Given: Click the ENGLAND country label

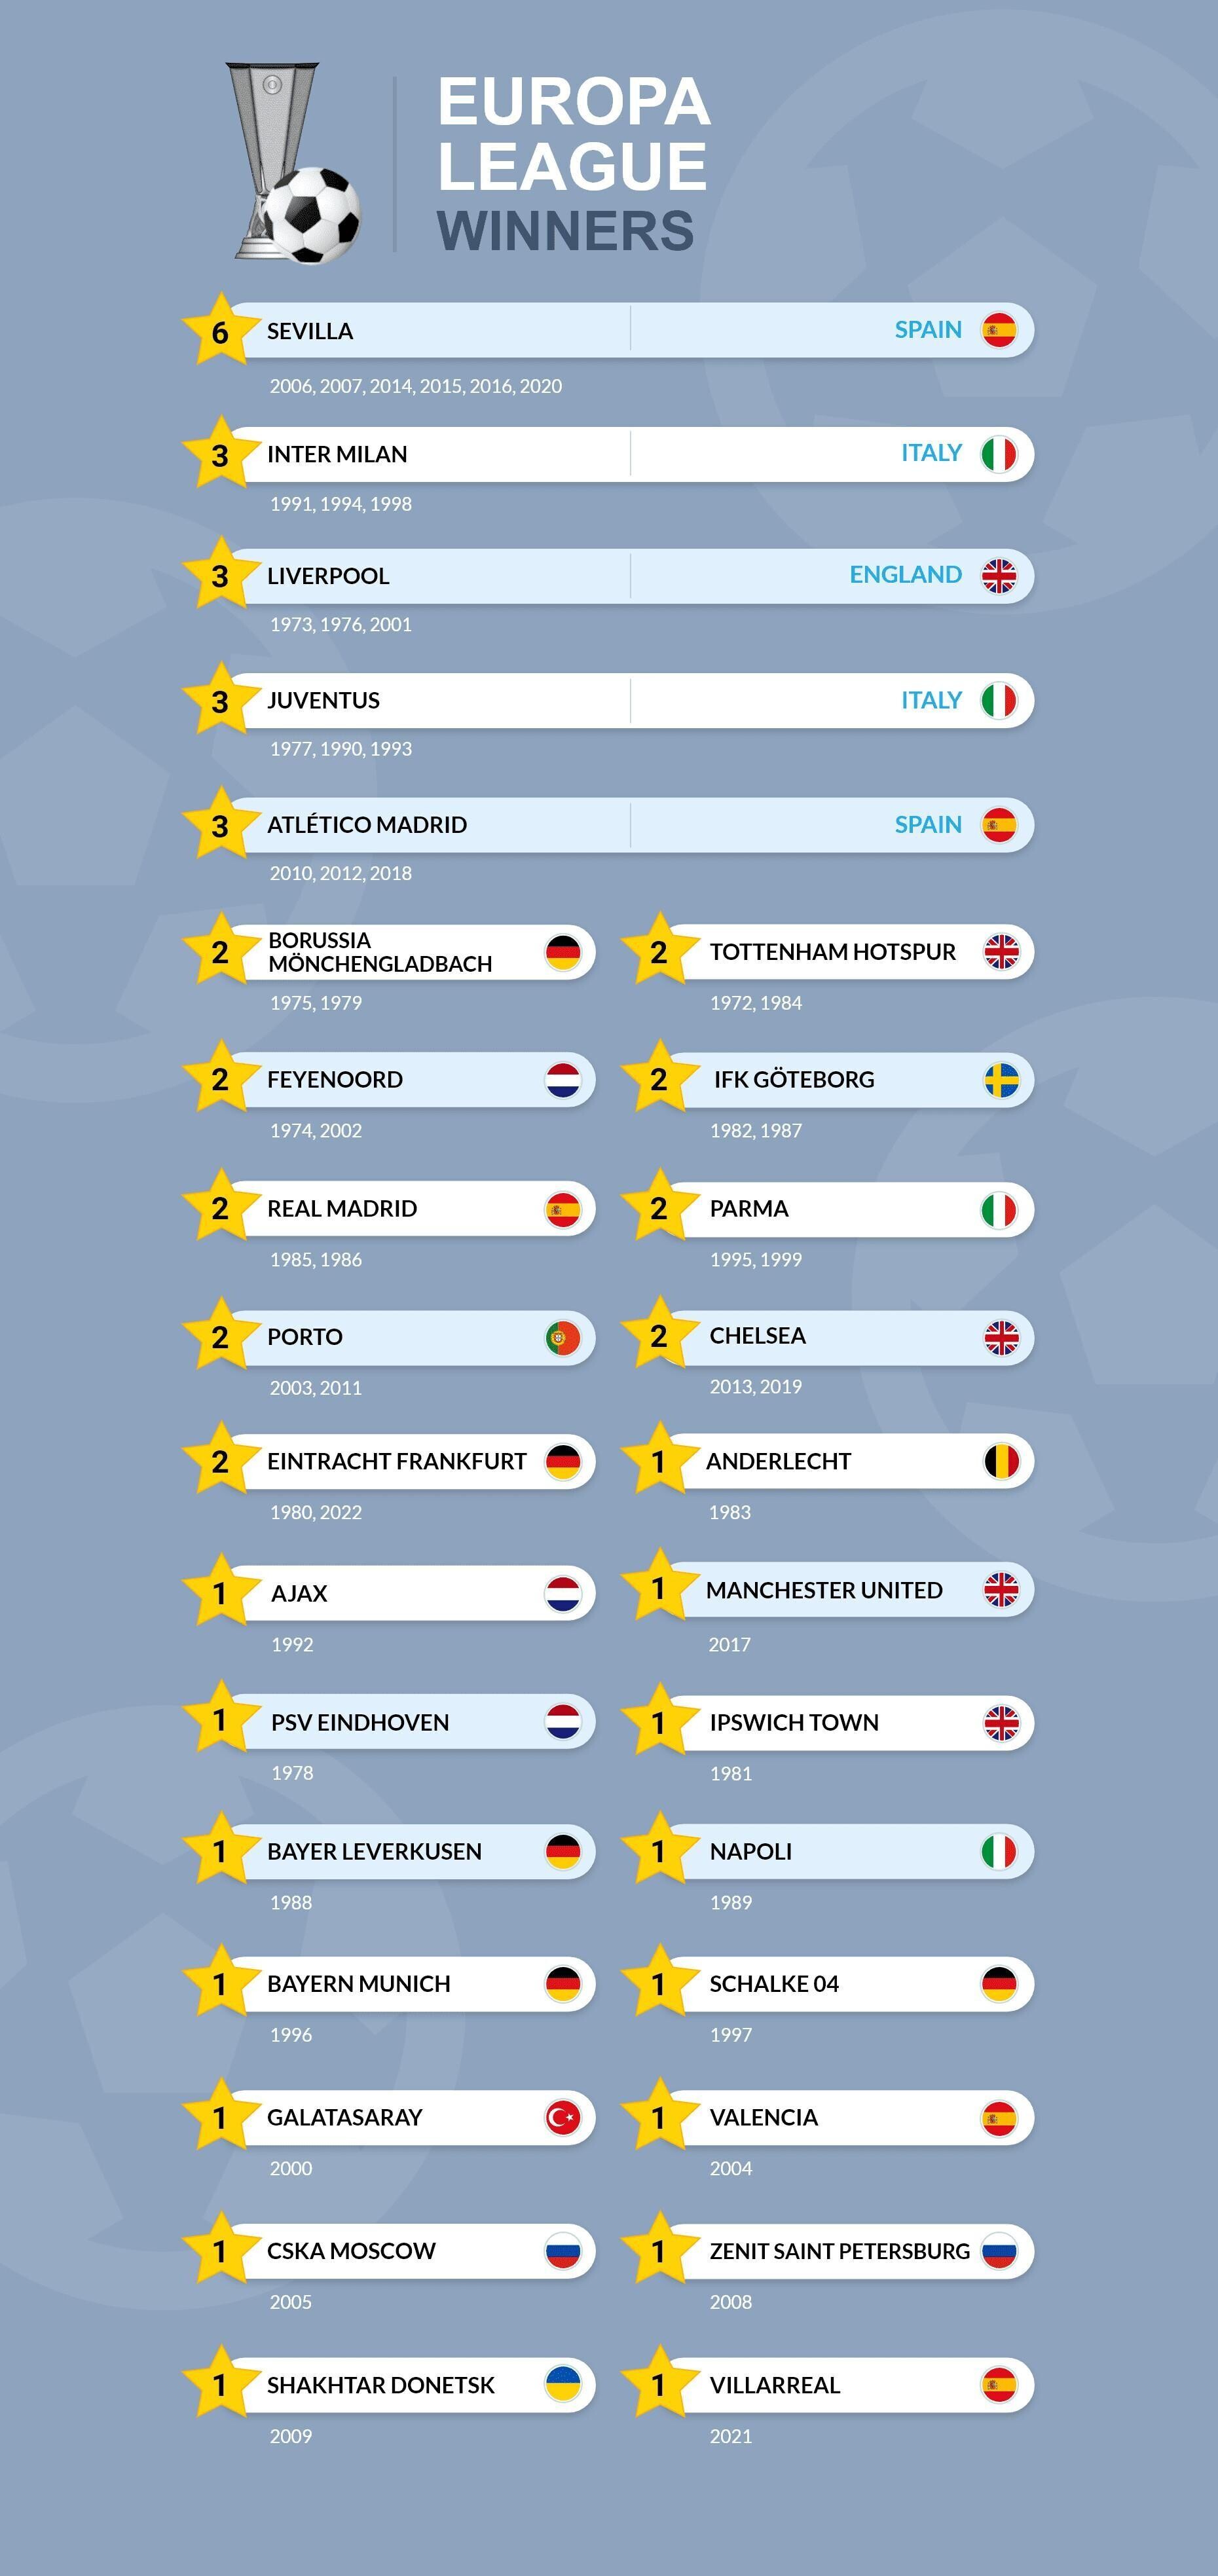Looking at the screenshot, I should (905, 575).
